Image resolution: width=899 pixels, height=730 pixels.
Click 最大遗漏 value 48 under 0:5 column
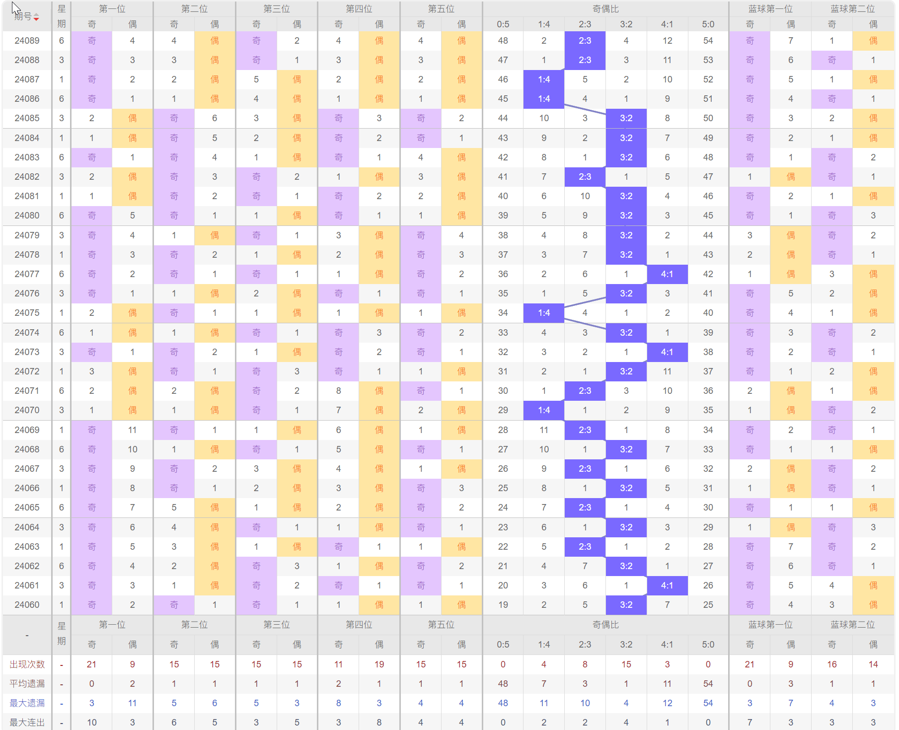503,703
